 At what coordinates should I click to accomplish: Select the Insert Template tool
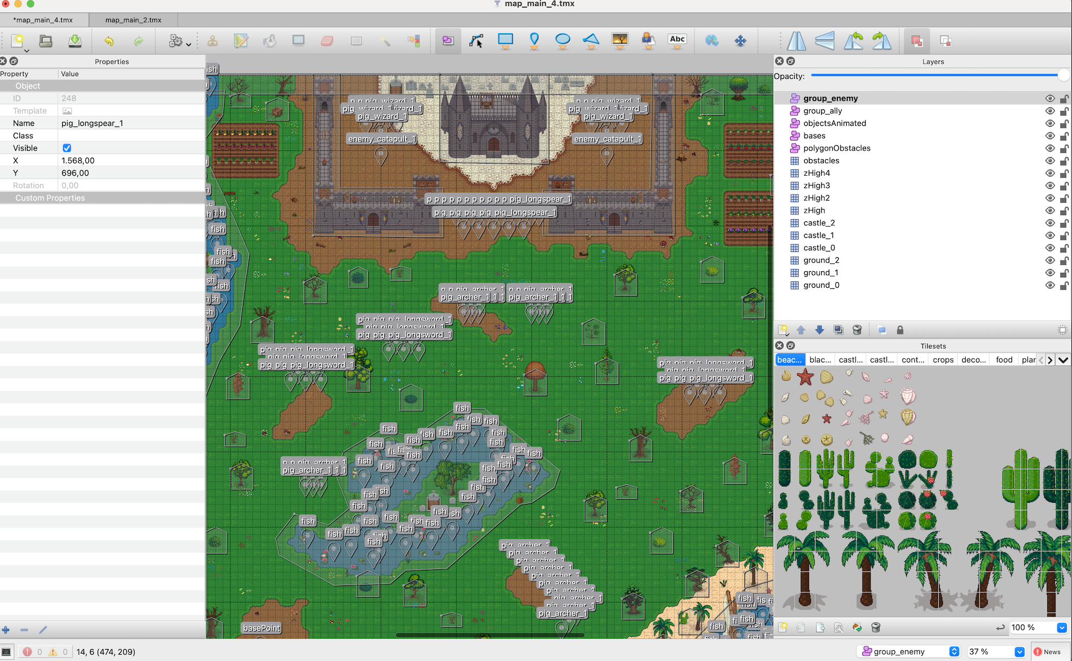click(648, 41)
